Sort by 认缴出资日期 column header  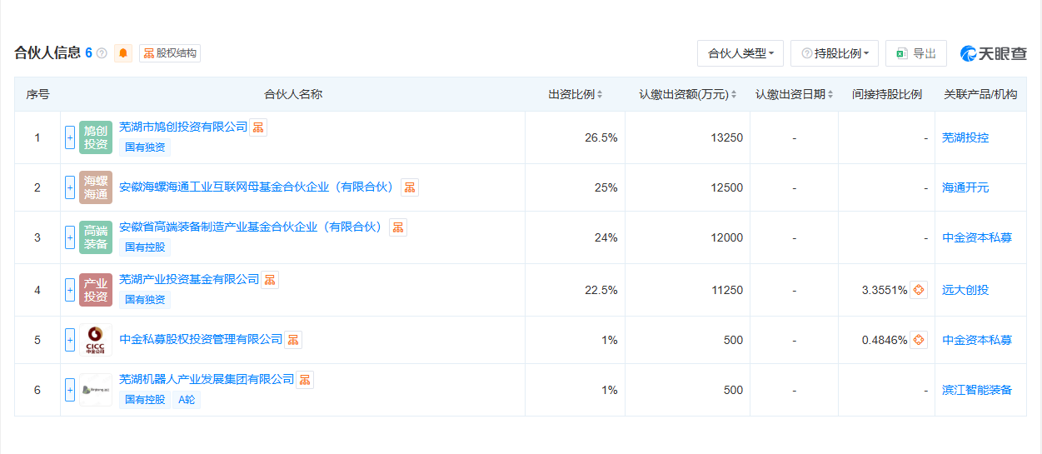[x=794, y=94]
